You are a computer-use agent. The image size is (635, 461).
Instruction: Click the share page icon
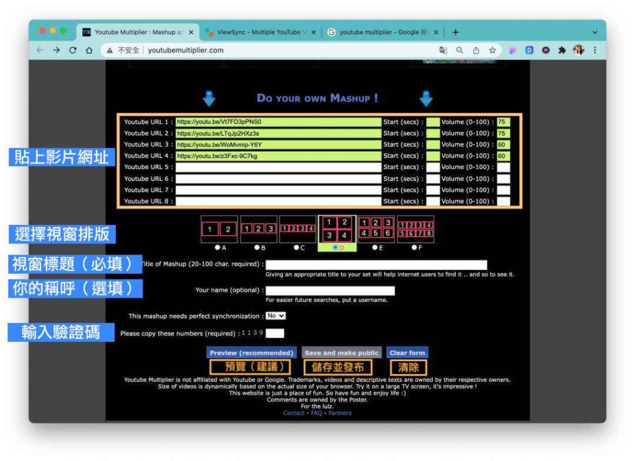[476, 50]
